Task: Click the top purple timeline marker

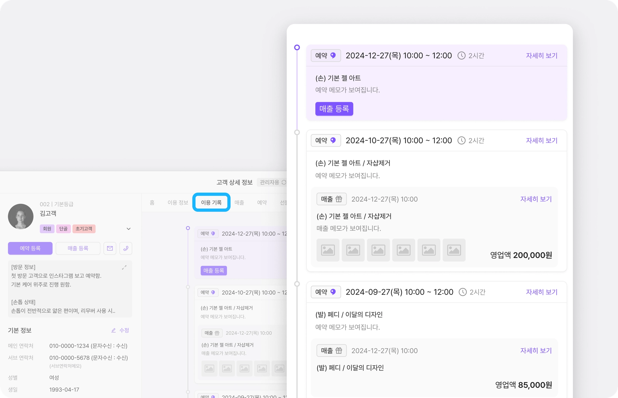Action: [x=297, y=48]
